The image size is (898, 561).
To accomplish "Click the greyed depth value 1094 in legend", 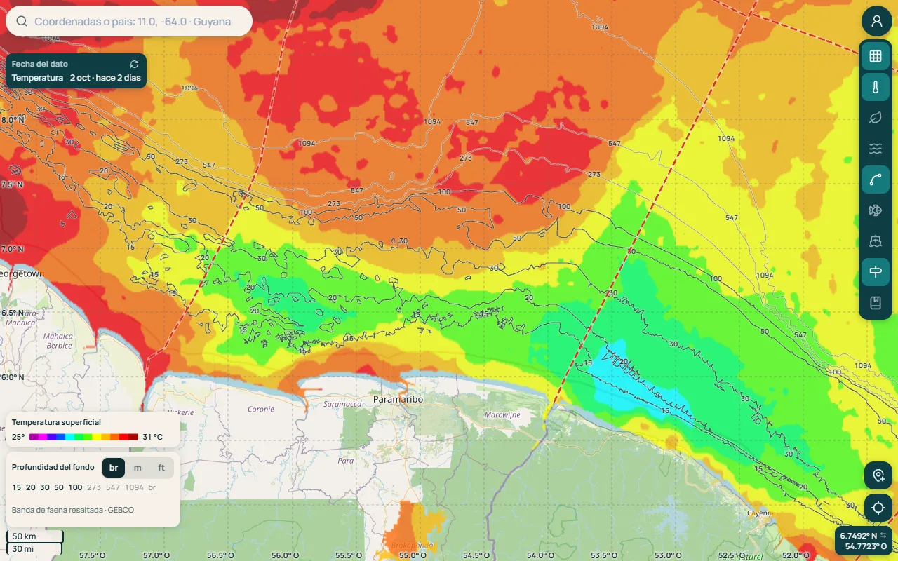I will click(x=134, y=487).
